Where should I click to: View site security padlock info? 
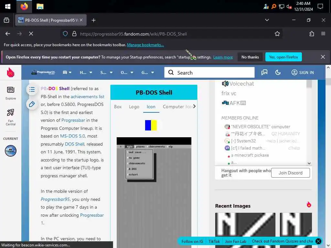click(74, 34)
